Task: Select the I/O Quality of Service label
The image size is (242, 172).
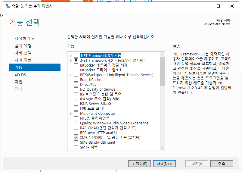Action: [98, 89]
